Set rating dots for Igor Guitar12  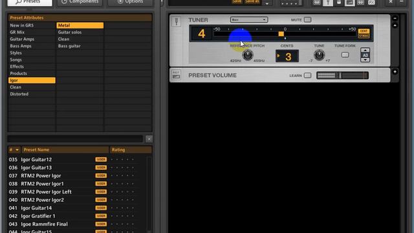[x=122, y=160]
